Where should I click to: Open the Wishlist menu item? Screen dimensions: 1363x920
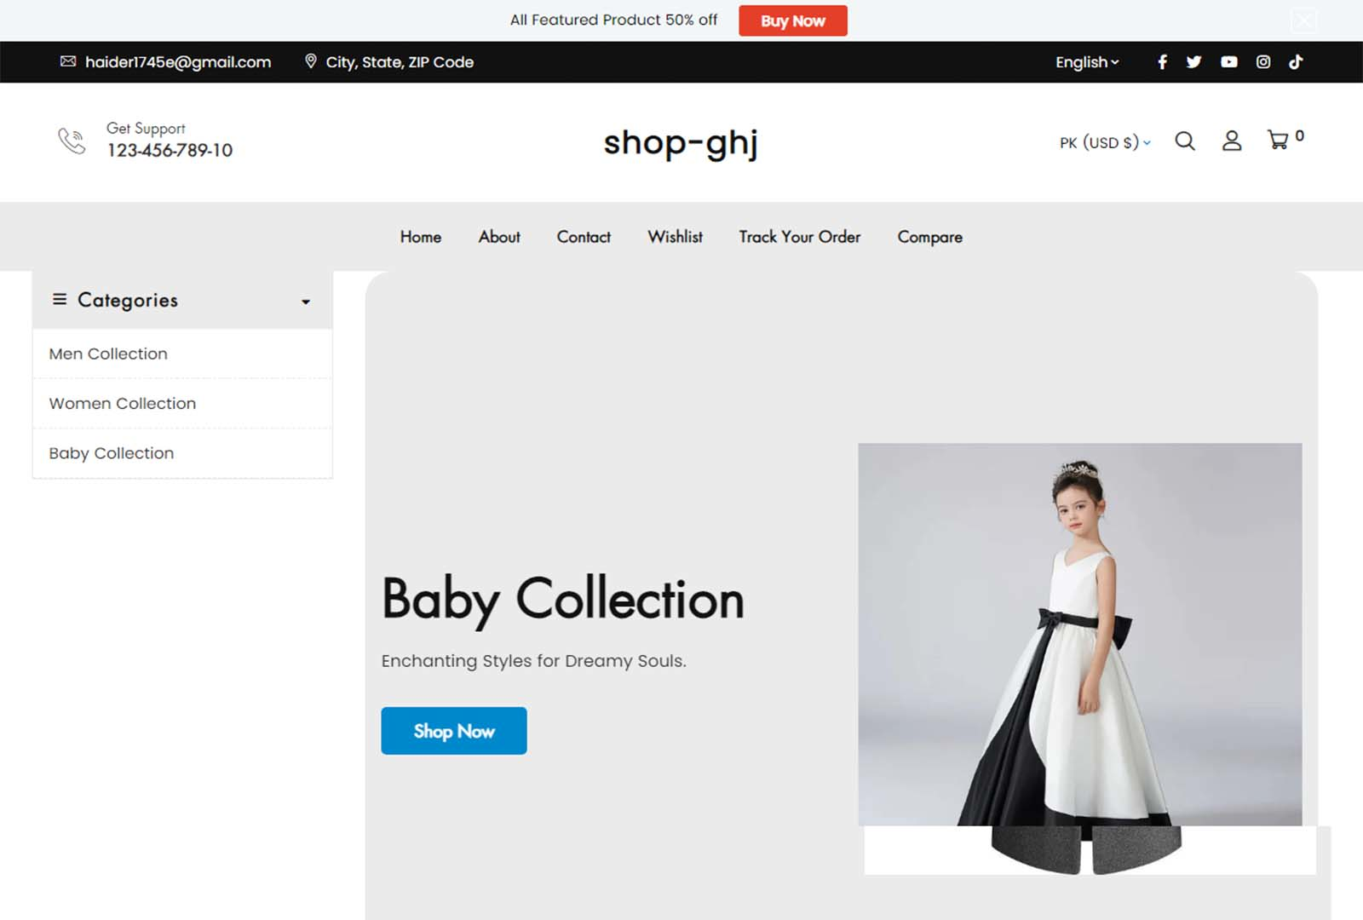[x=675, y=237]
